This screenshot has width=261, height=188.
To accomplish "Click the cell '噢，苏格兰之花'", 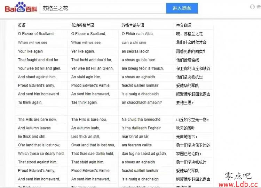I will click(189, 34).
